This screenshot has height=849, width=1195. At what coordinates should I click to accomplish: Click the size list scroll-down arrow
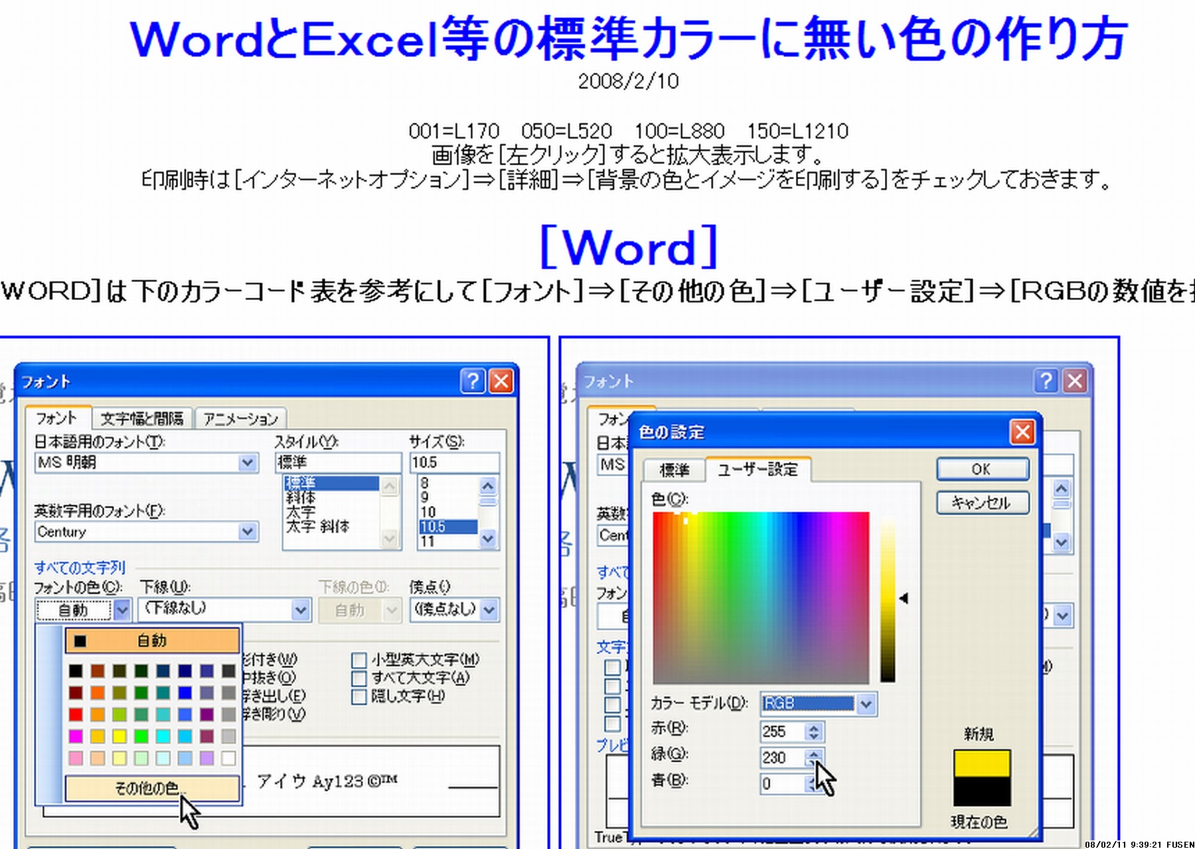coord(488,539)
